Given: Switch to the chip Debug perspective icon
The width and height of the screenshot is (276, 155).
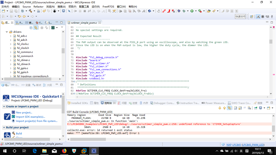Looking at the screenshot, I should click(x=263, y=17).
